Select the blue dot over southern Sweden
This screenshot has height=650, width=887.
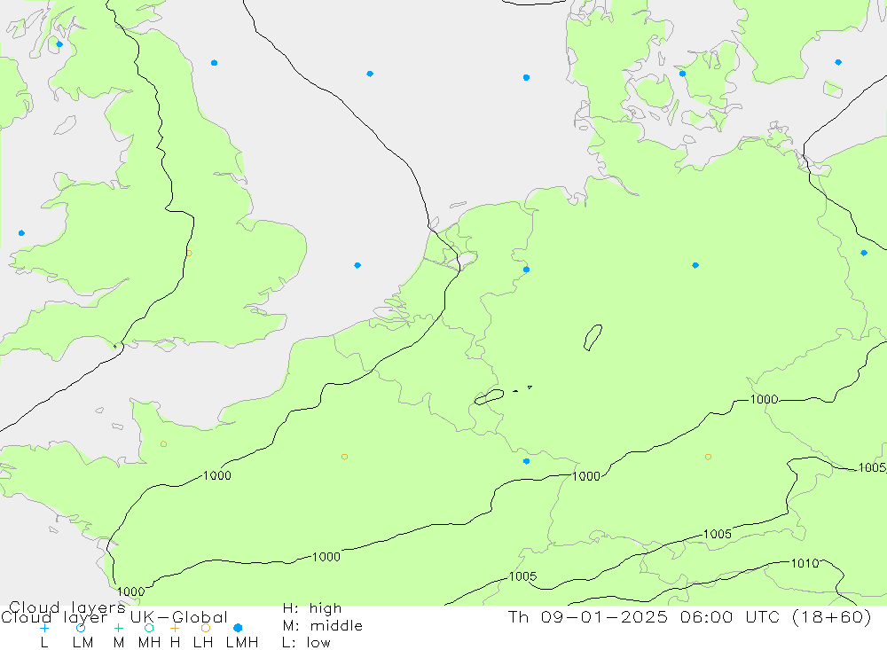838,62
